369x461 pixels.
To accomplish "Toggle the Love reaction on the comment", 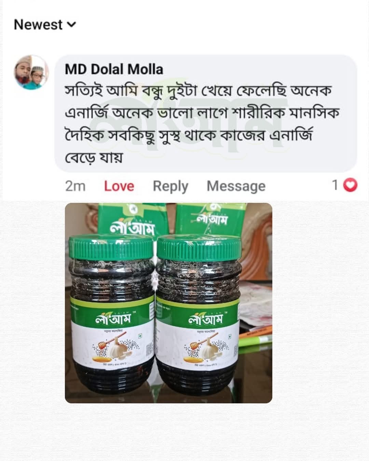I will [119, 186].
